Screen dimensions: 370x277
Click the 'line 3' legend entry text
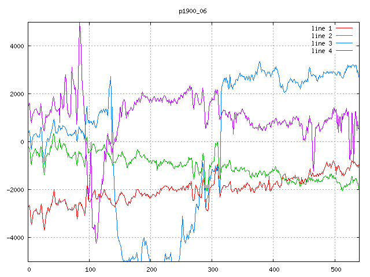coord(323,43)
